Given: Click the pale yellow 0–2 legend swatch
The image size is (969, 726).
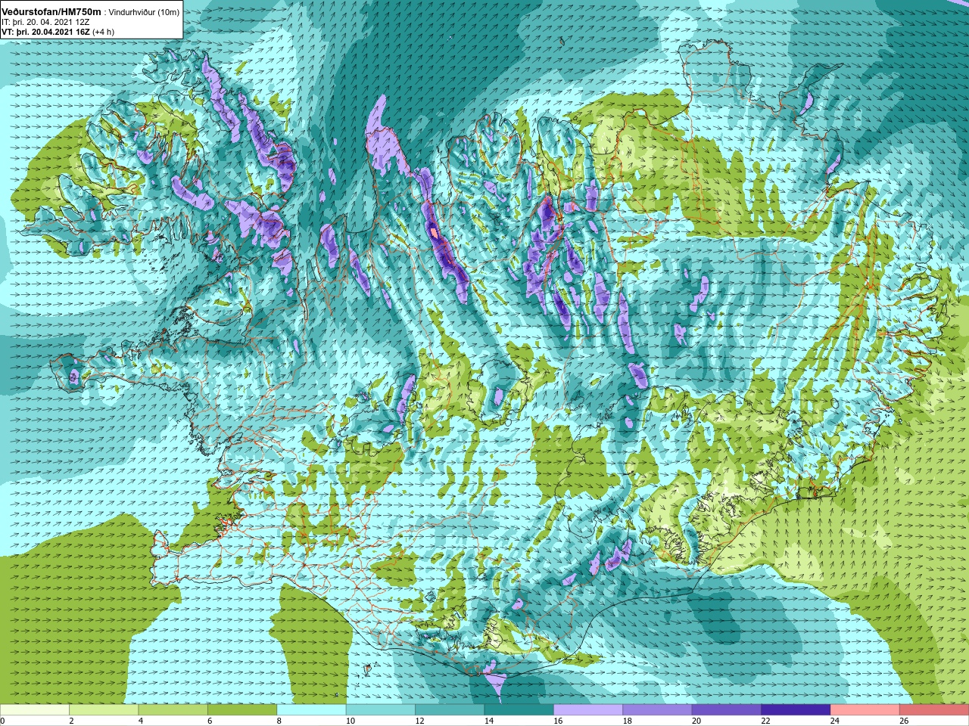Looking at the screenshot, I should coord(35,710).
